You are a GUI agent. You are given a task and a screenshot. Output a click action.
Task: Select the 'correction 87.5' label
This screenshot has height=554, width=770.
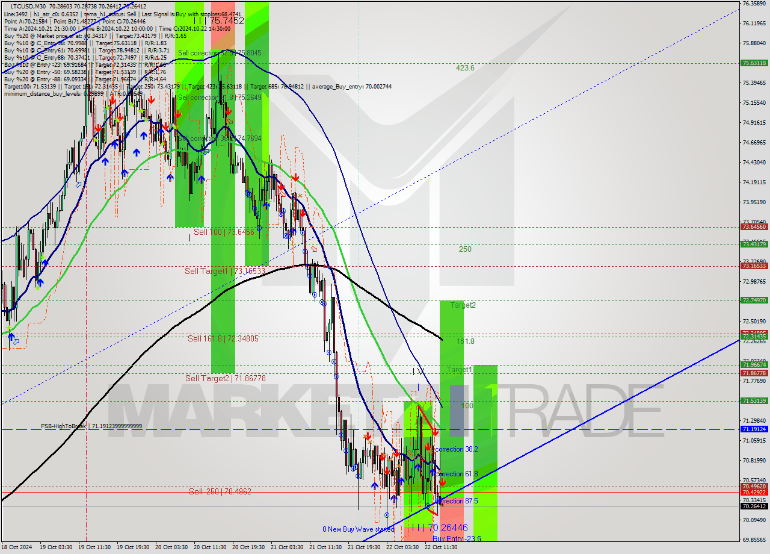pos(457,501)
